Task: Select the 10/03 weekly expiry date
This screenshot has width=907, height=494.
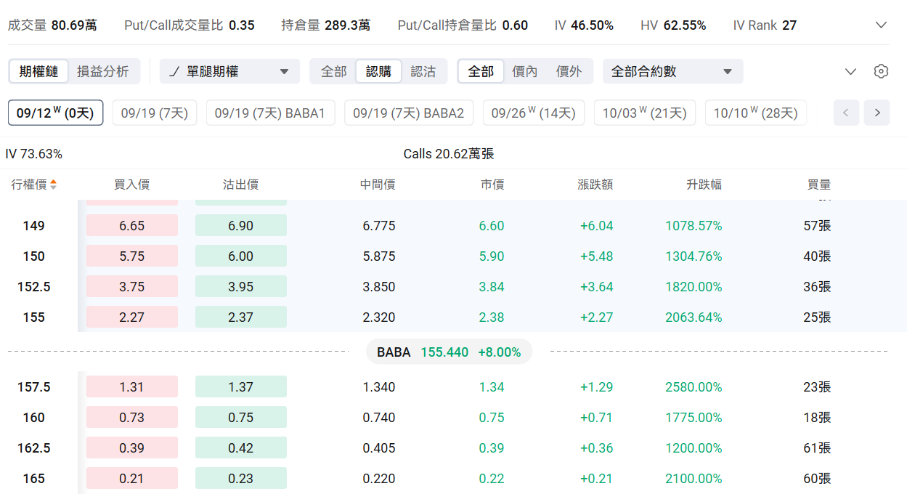Action: click(x=644, y=113)
